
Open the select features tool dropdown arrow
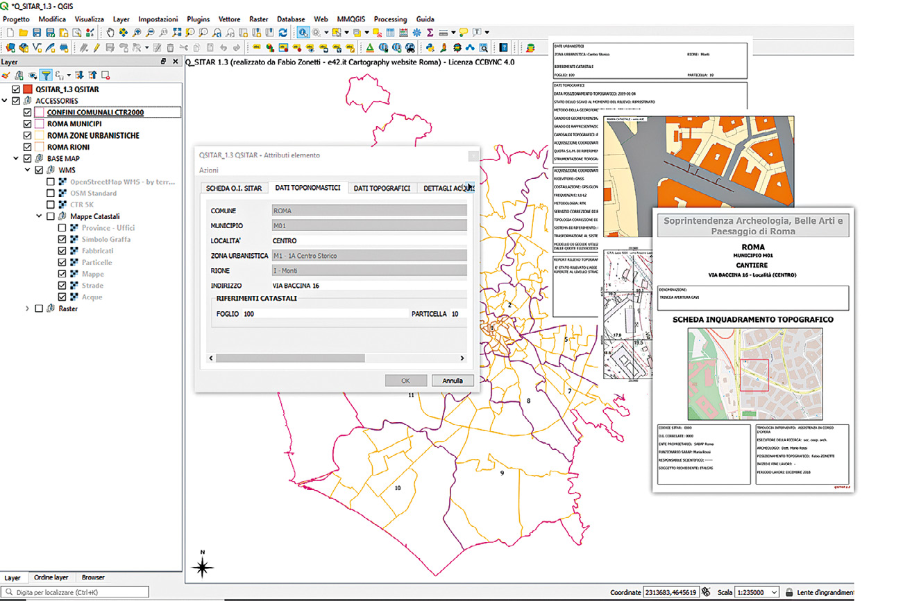click(x=345, y=33)
